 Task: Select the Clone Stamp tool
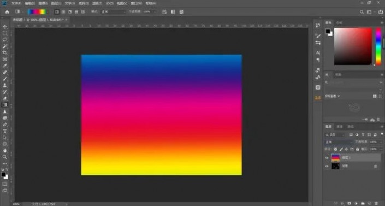pos(5,85)
